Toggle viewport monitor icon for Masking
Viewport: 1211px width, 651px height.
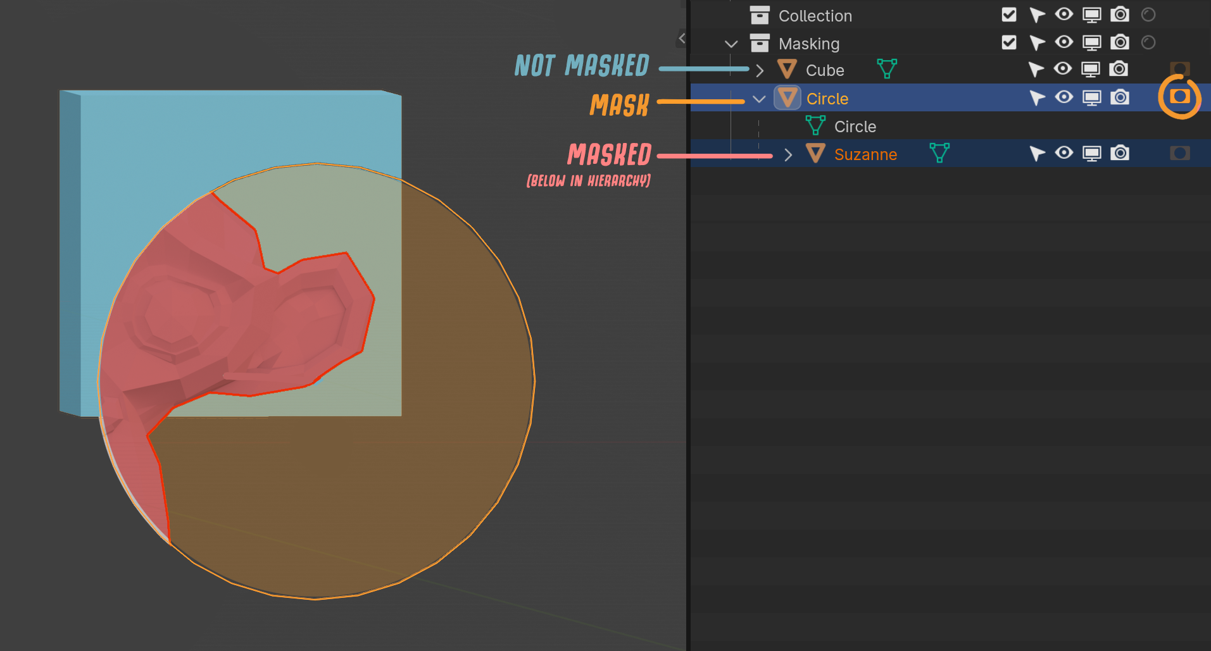[x=1092, y=42]
